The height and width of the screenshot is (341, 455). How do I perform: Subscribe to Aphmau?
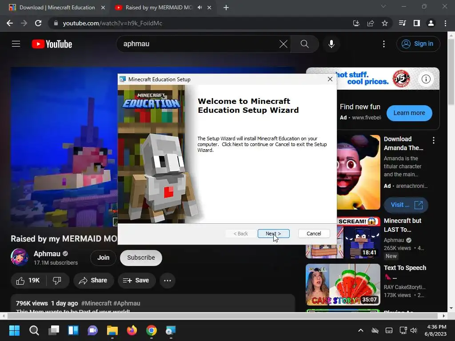click(x=141, y=258)
